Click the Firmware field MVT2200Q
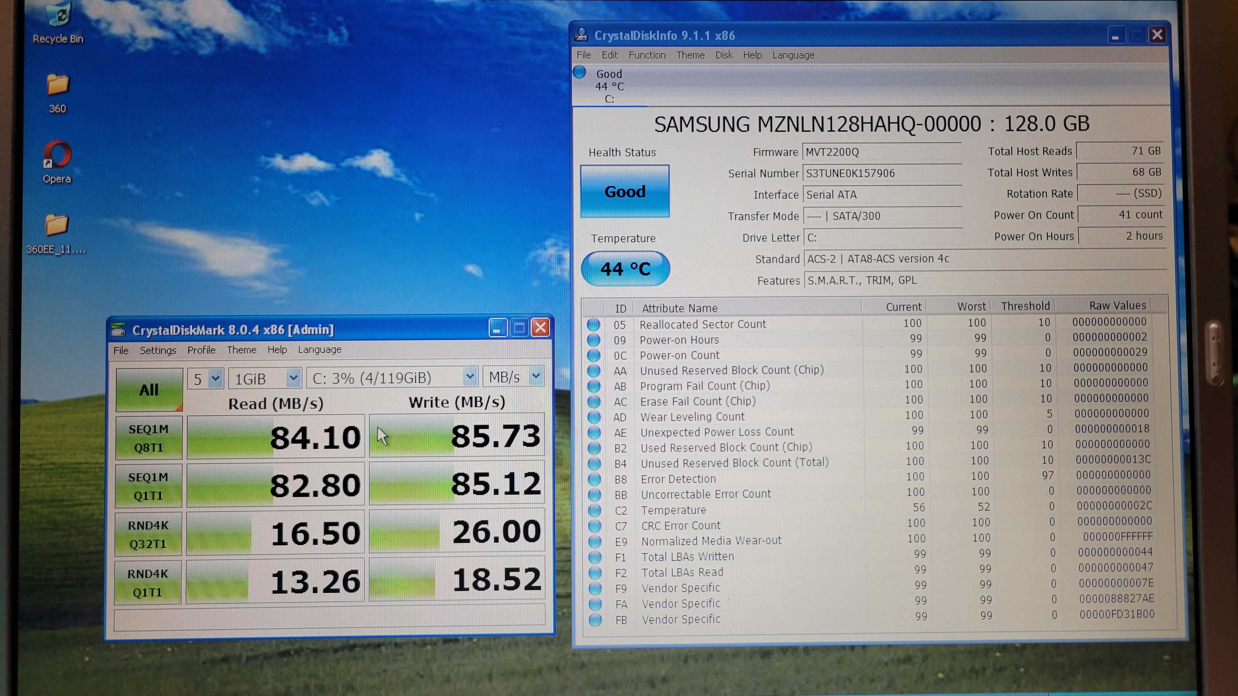 [882, 152]
